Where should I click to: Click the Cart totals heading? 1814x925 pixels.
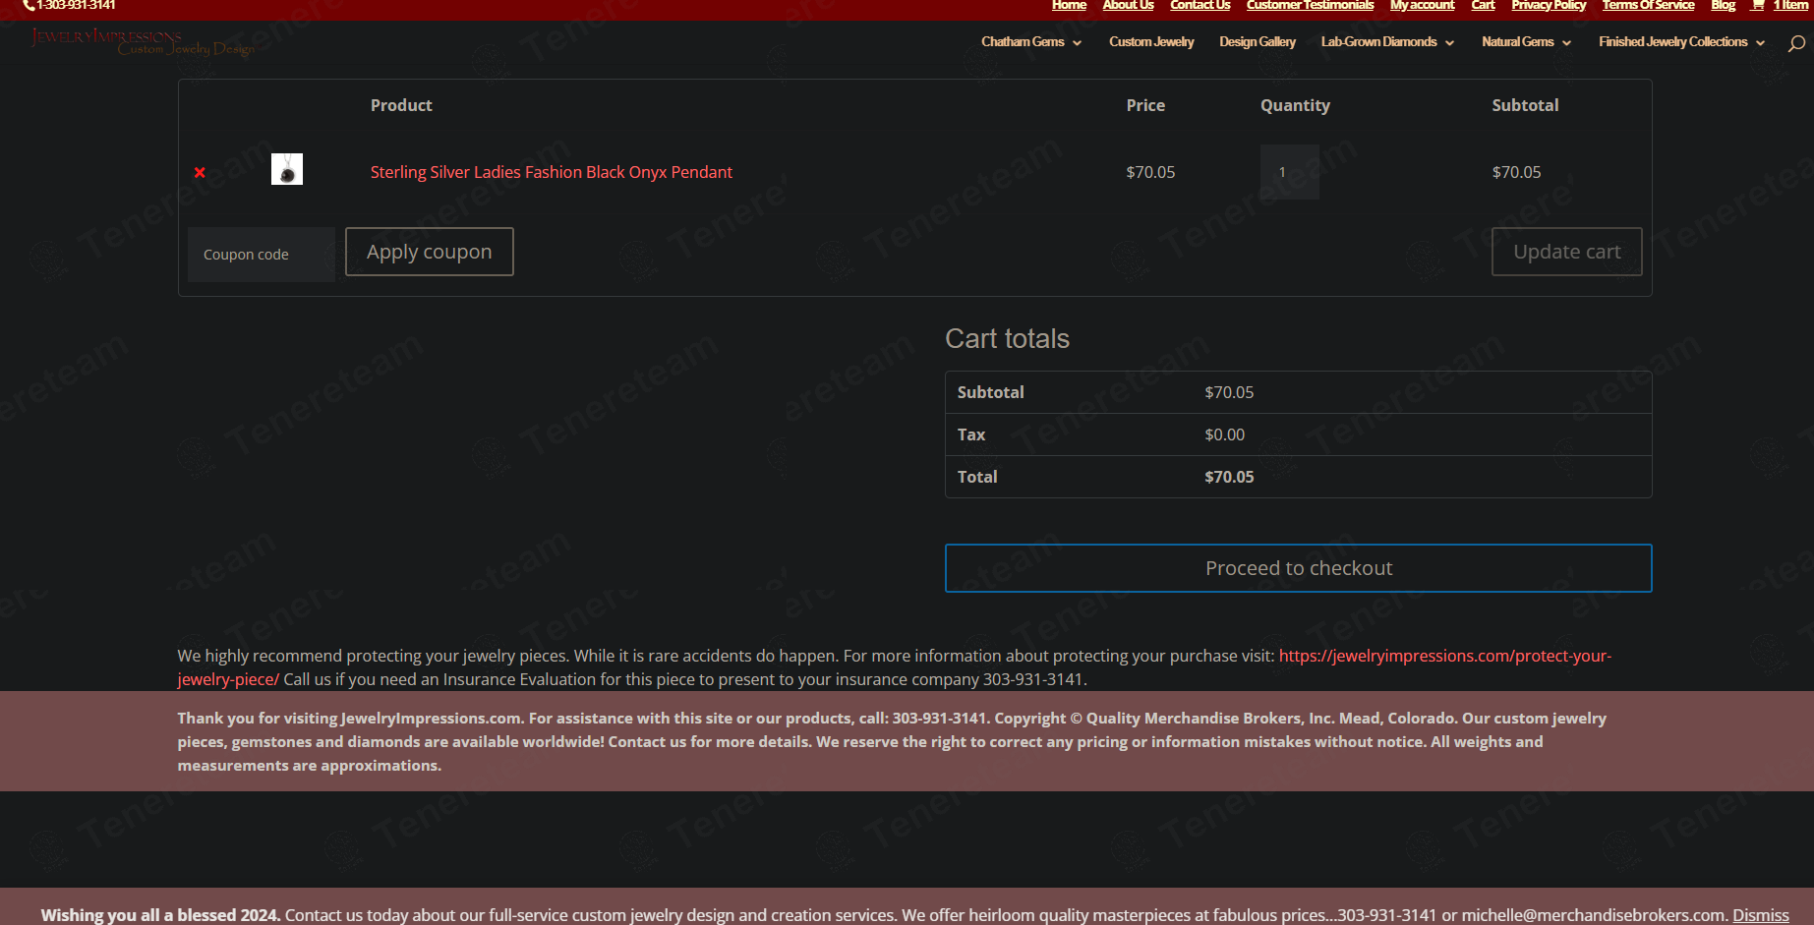click(1007, 338)
